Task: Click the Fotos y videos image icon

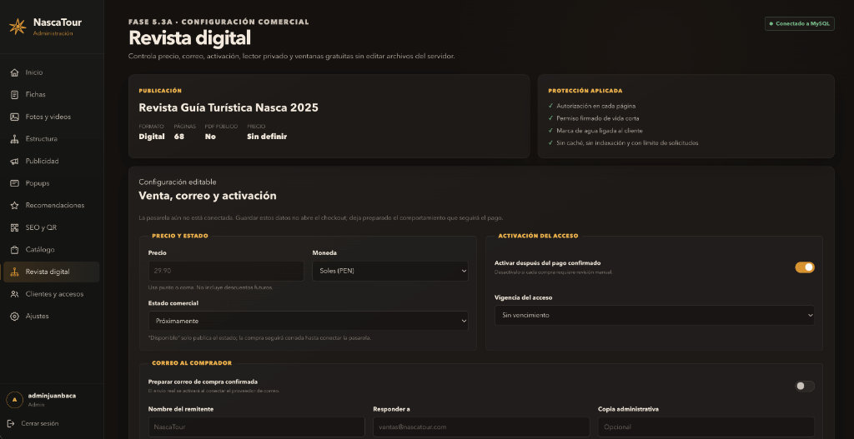Action: [x=15, y=117]
